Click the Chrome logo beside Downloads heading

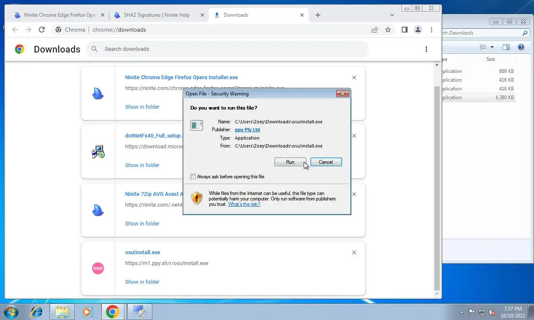point(20,49)
